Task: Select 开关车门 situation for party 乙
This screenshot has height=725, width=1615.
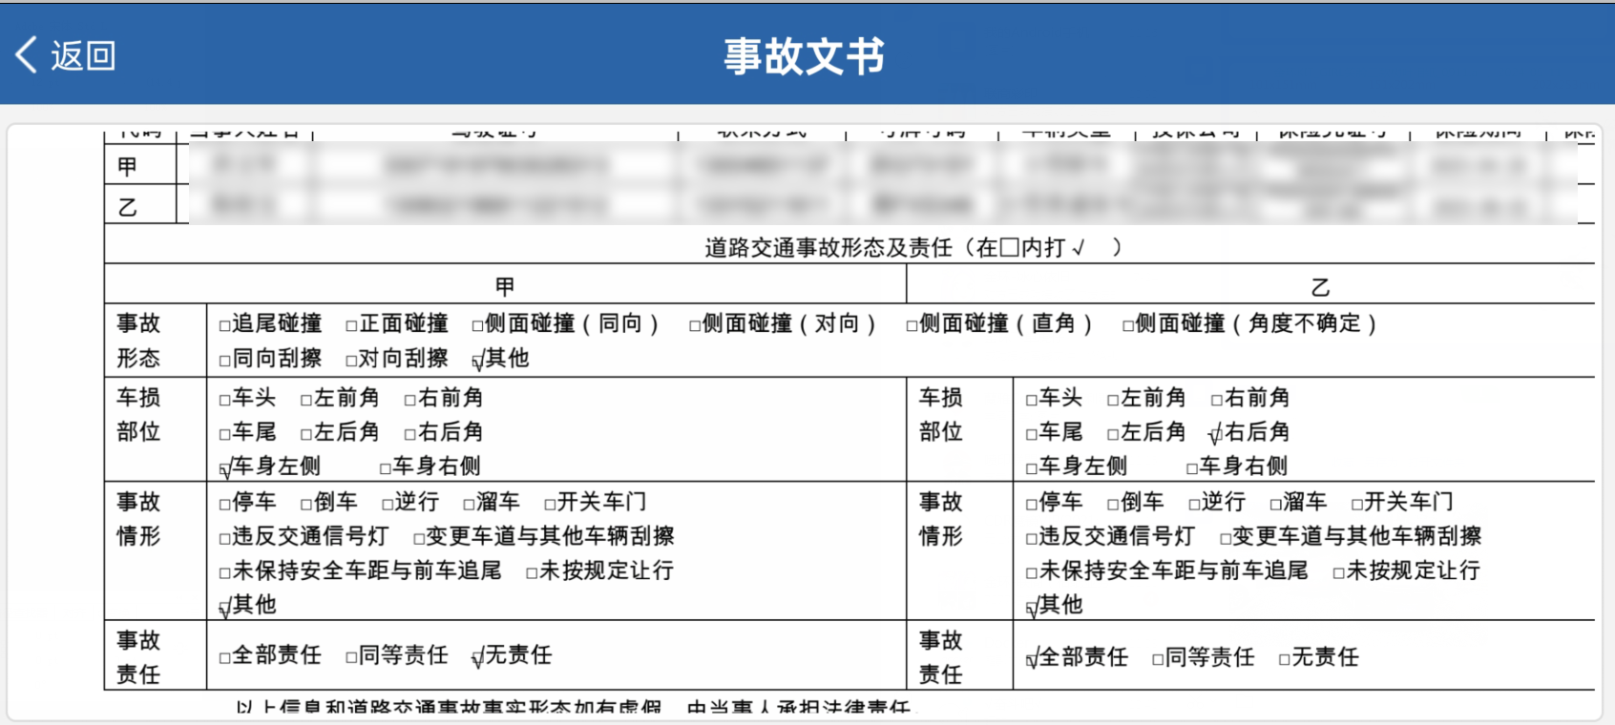Action: tap(1357, 504)
